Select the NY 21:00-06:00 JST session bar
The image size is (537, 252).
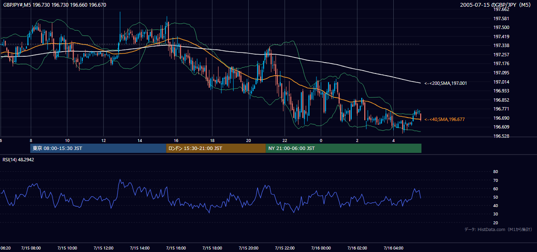click(343, 148)
